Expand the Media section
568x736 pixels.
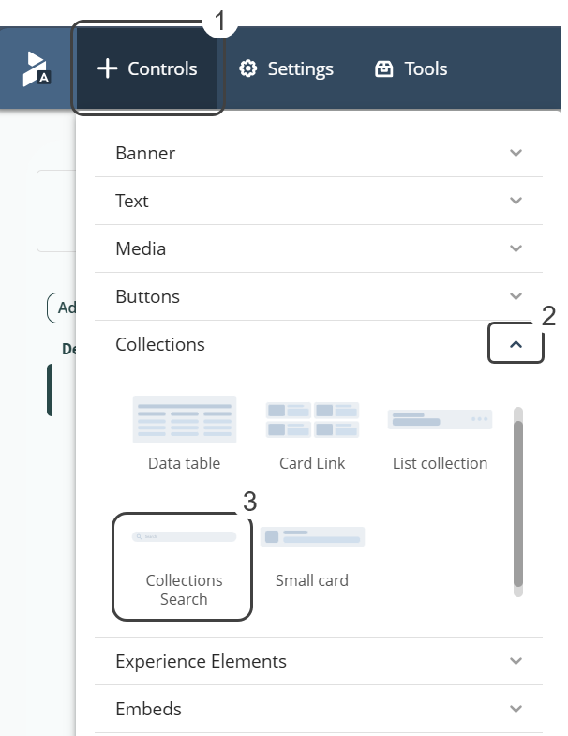pos(318,248)
